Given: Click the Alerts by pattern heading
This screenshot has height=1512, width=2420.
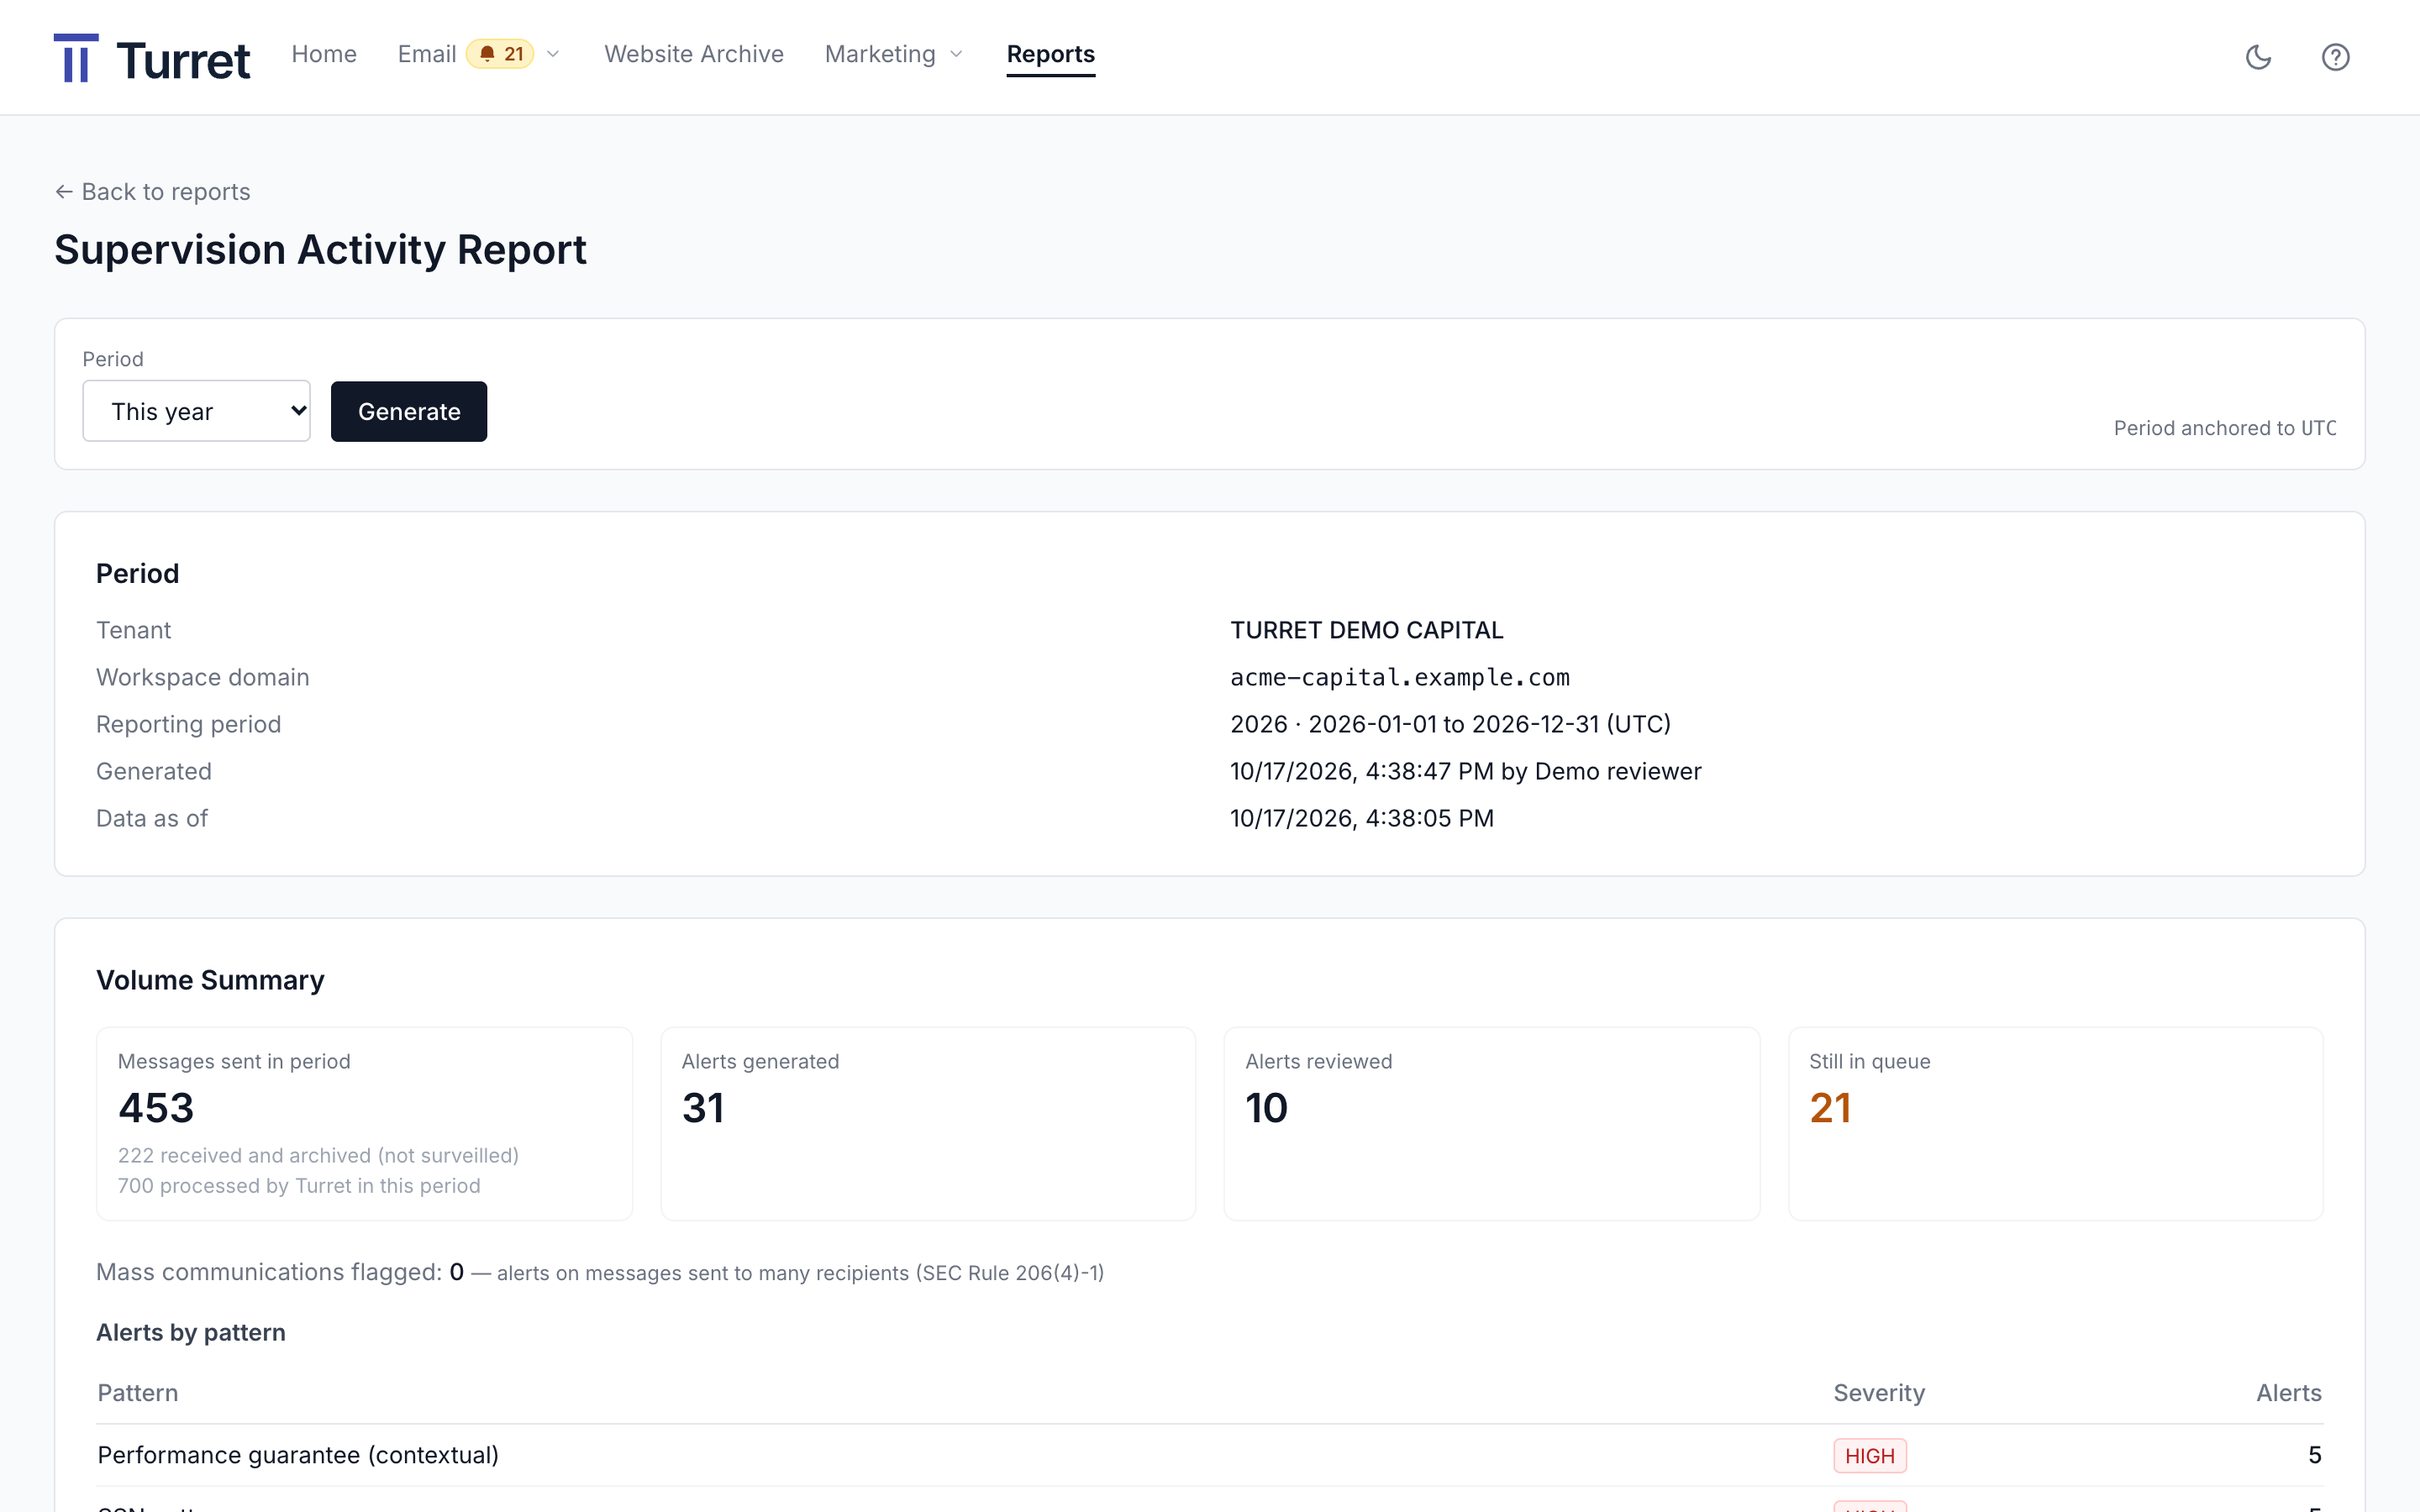Looking at the screenshot, I should (191, 1332).
